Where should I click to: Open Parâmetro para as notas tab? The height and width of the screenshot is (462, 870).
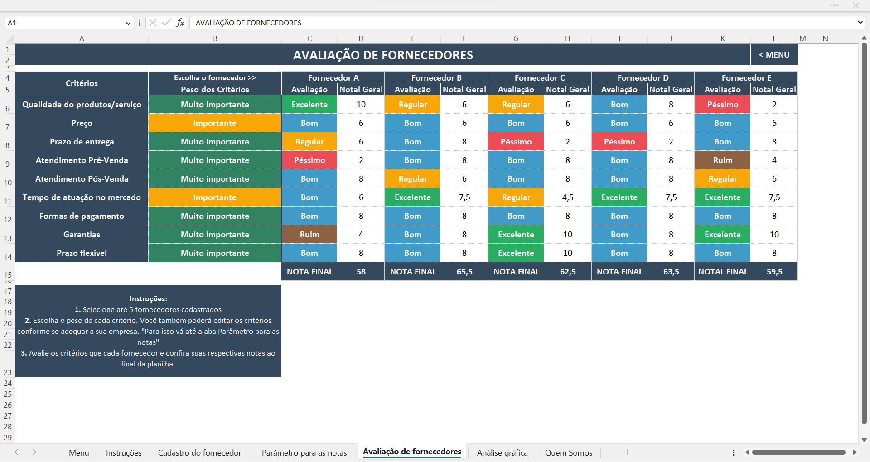(x=304, y=452)
